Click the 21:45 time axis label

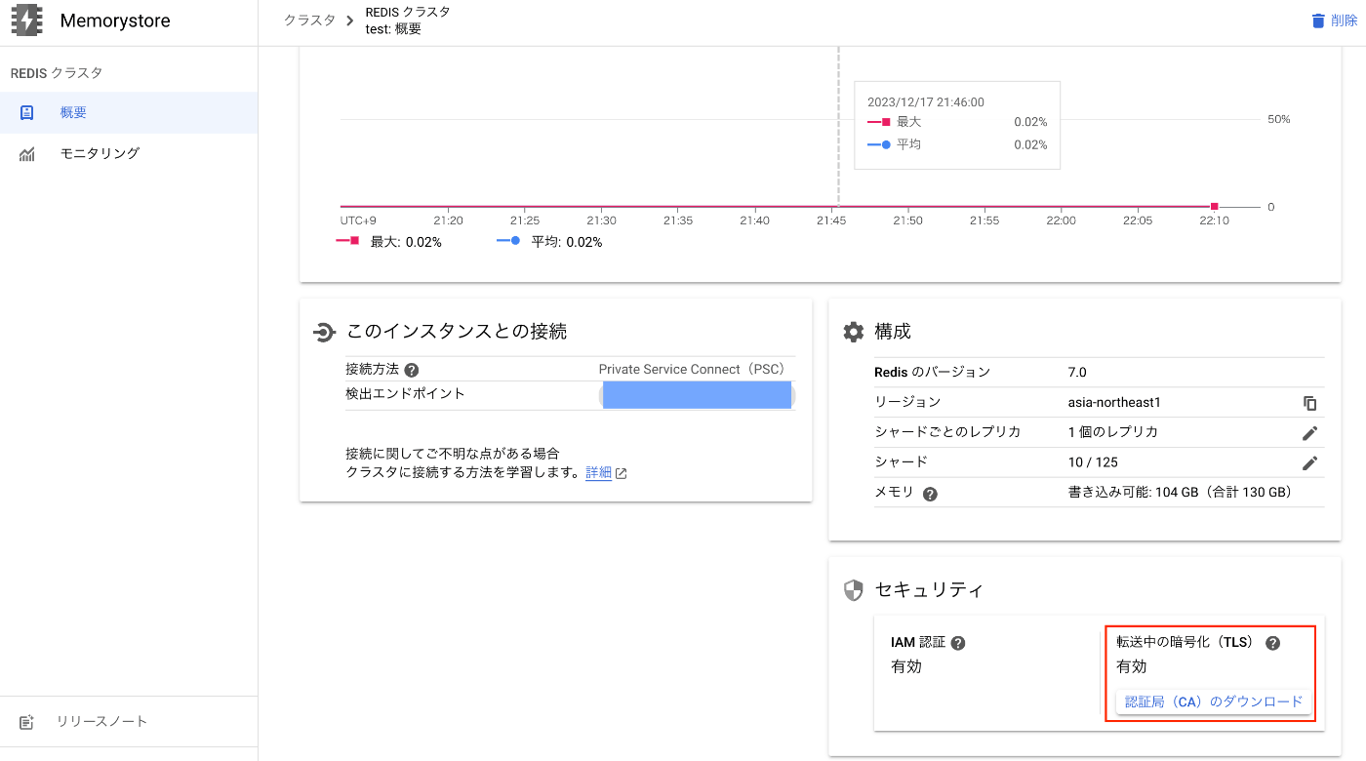(x=831, y=220)
